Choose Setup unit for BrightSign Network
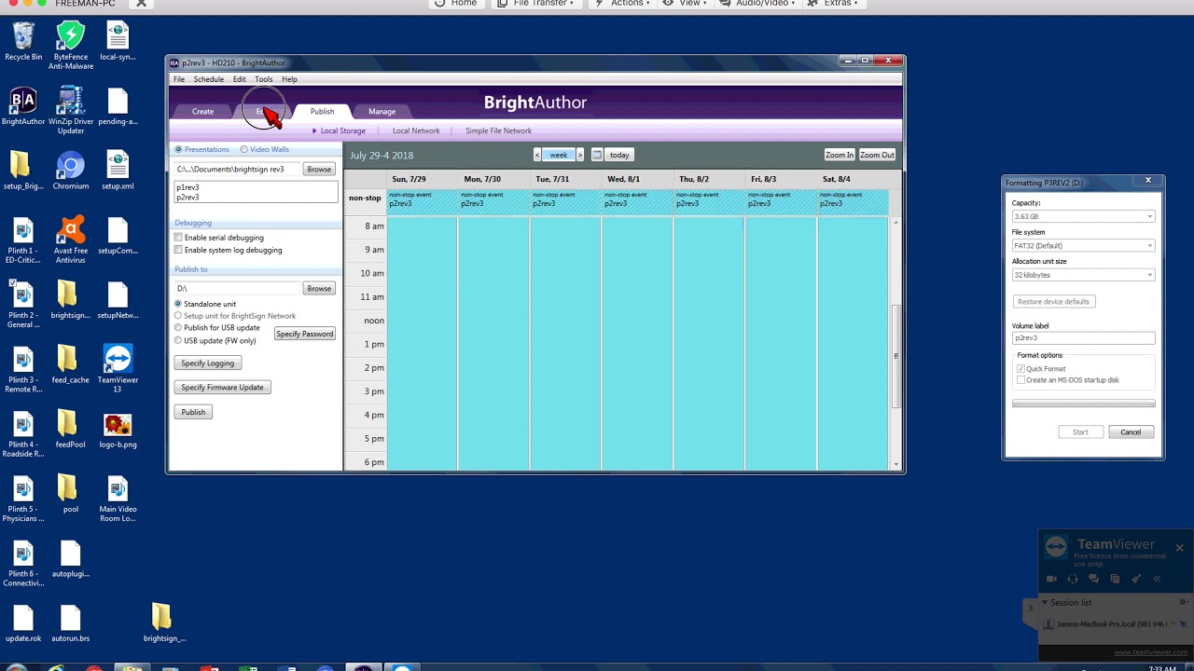 (178, 316)
